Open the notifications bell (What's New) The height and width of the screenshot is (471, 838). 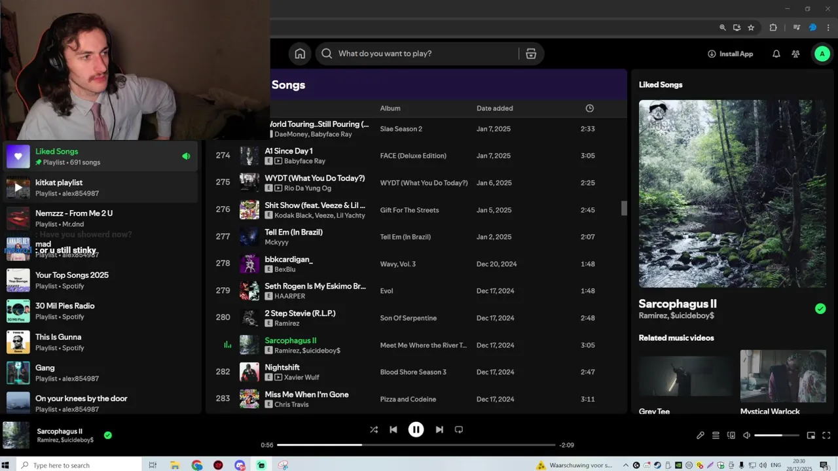coord(776,54)
